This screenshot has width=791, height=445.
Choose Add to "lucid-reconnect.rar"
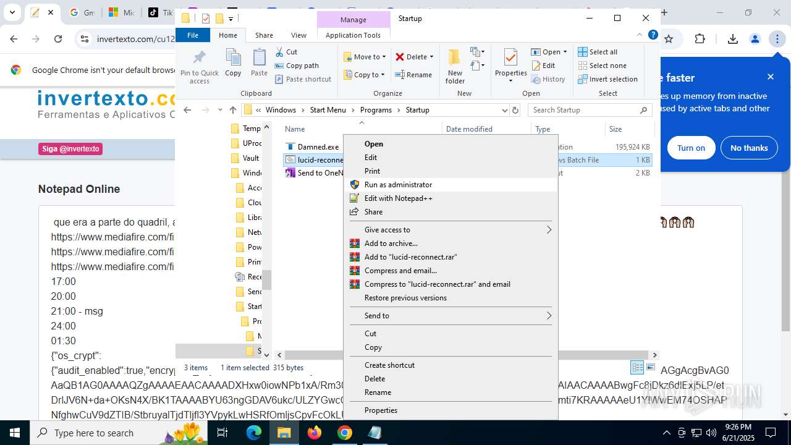pos(451,257)
